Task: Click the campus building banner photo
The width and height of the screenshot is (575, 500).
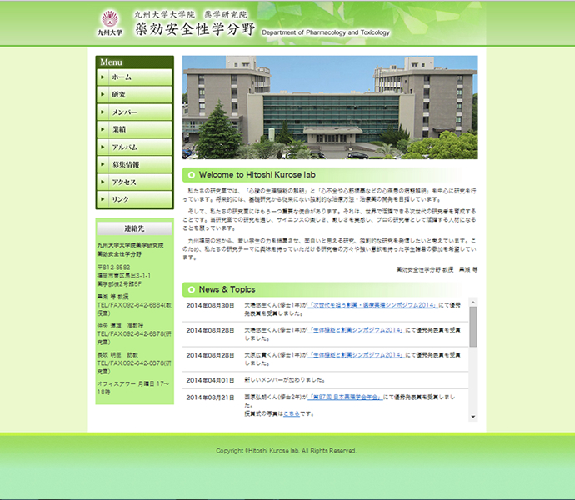Action: (330, 107)
